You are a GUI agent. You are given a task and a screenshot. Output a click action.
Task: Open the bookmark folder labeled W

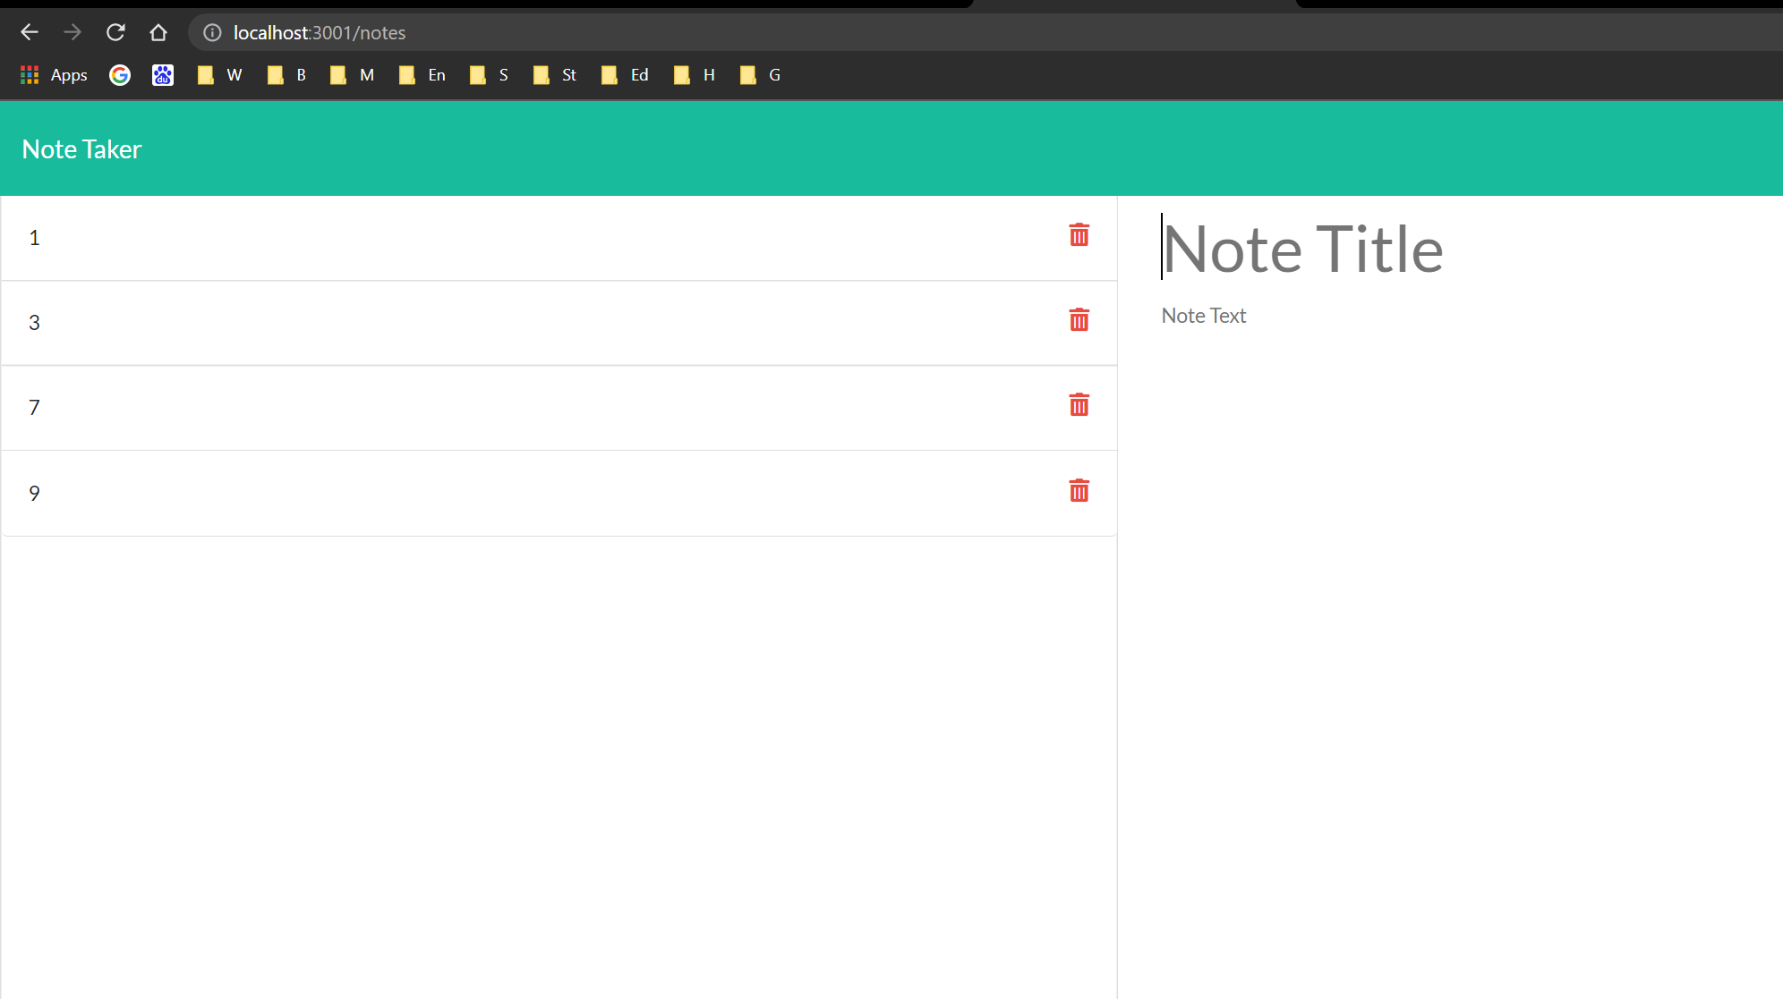click(x=219, y=75)
